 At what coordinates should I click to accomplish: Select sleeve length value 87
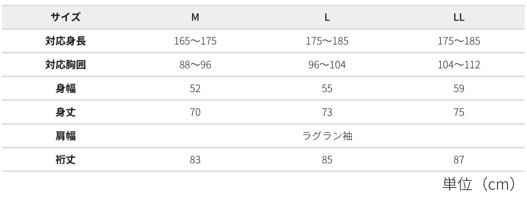[x=459, y=160]
